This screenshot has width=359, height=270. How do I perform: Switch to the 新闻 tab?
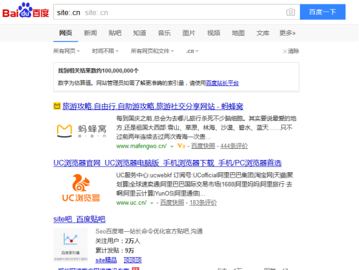tap(90, 33)
